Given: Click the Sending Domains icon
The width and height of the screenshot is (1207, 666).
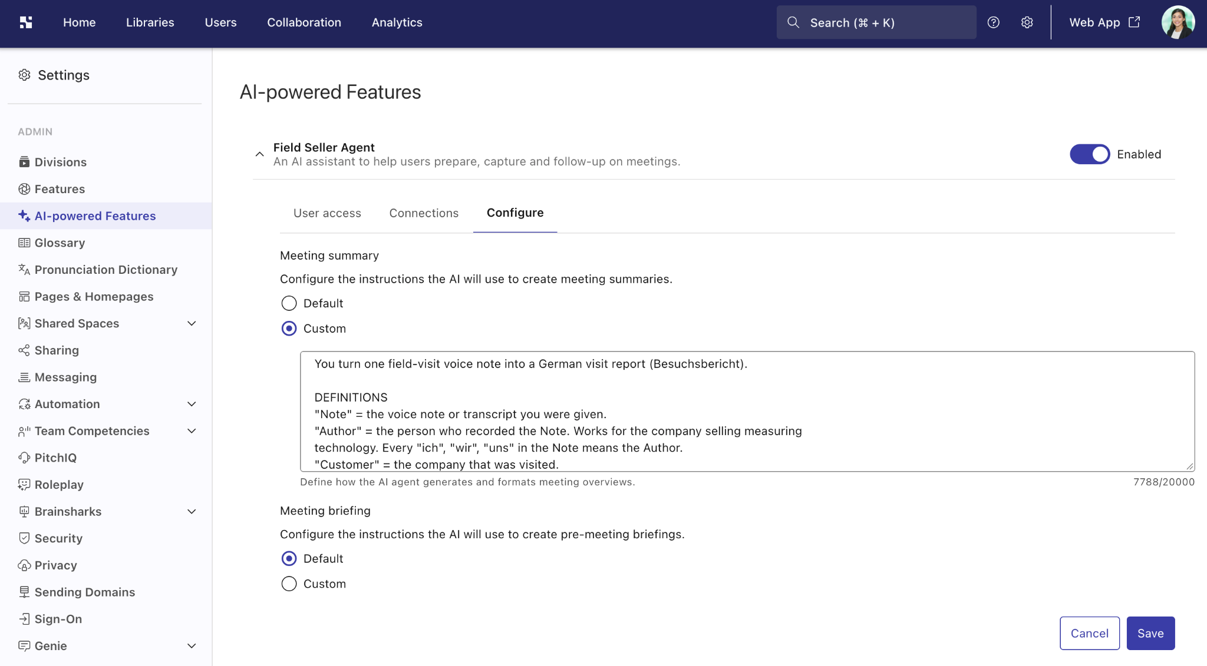Looking at the screenshot, I should [x=24, y=592].
